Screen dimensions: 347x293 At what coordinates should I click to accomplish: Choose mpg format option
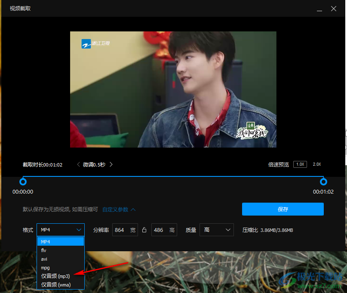(61, 268)
